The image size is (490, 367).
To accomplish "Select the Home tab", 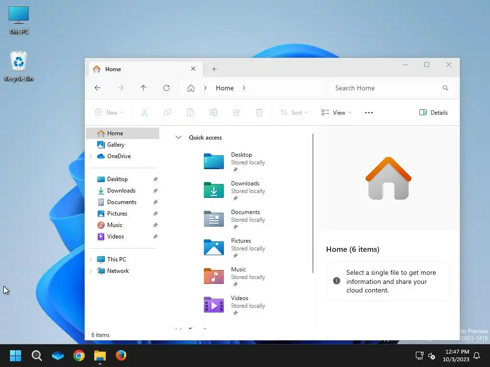I will tap(145, 69).
